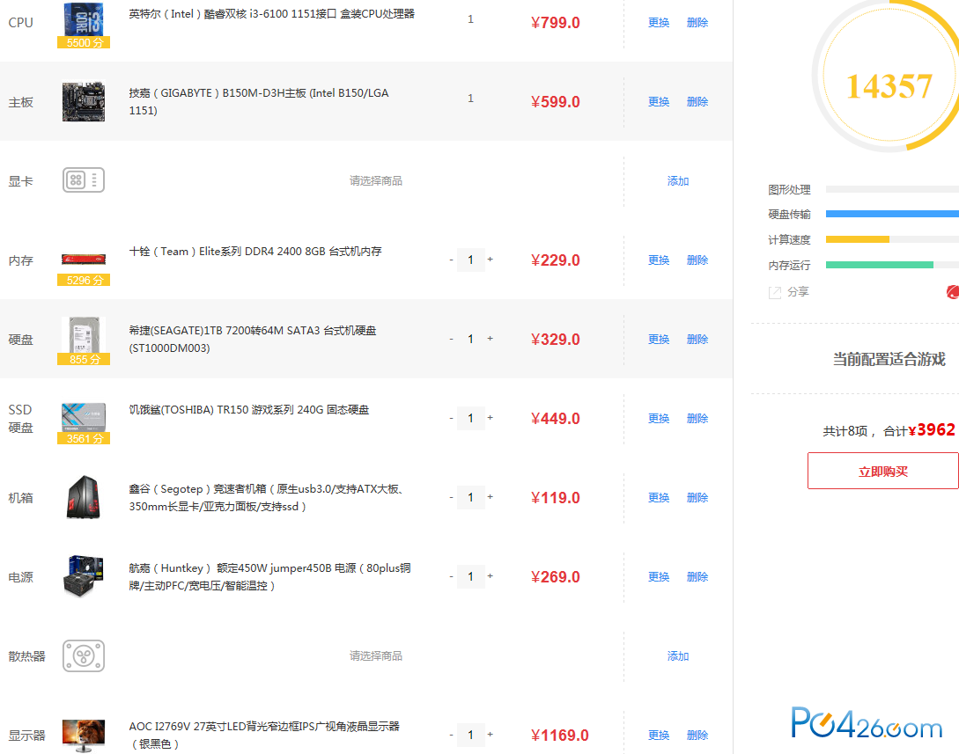Open the Huntkey jumper450B product title
Screen dimensions: 959x754
(x=269, y=576)
